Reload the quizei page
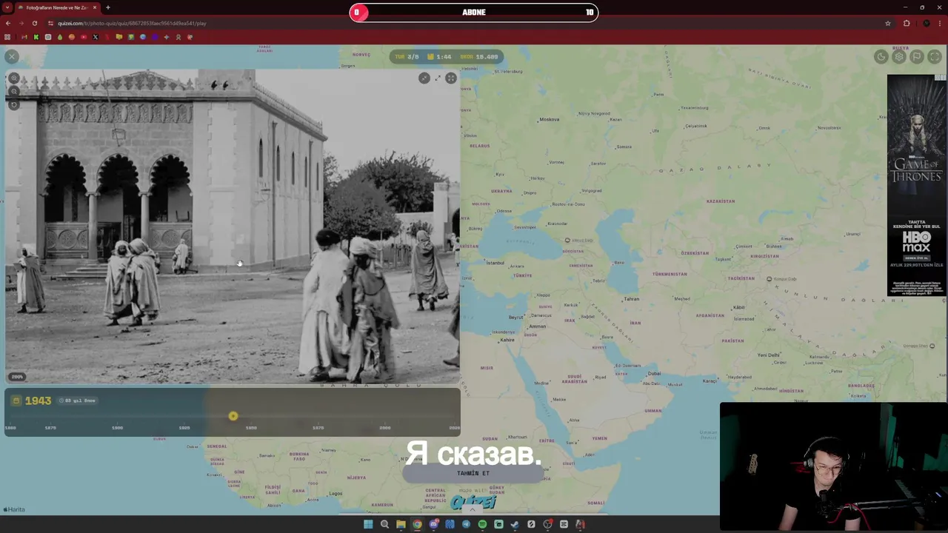Viewport: 948px width, 533px height. (x=34, y=23)
